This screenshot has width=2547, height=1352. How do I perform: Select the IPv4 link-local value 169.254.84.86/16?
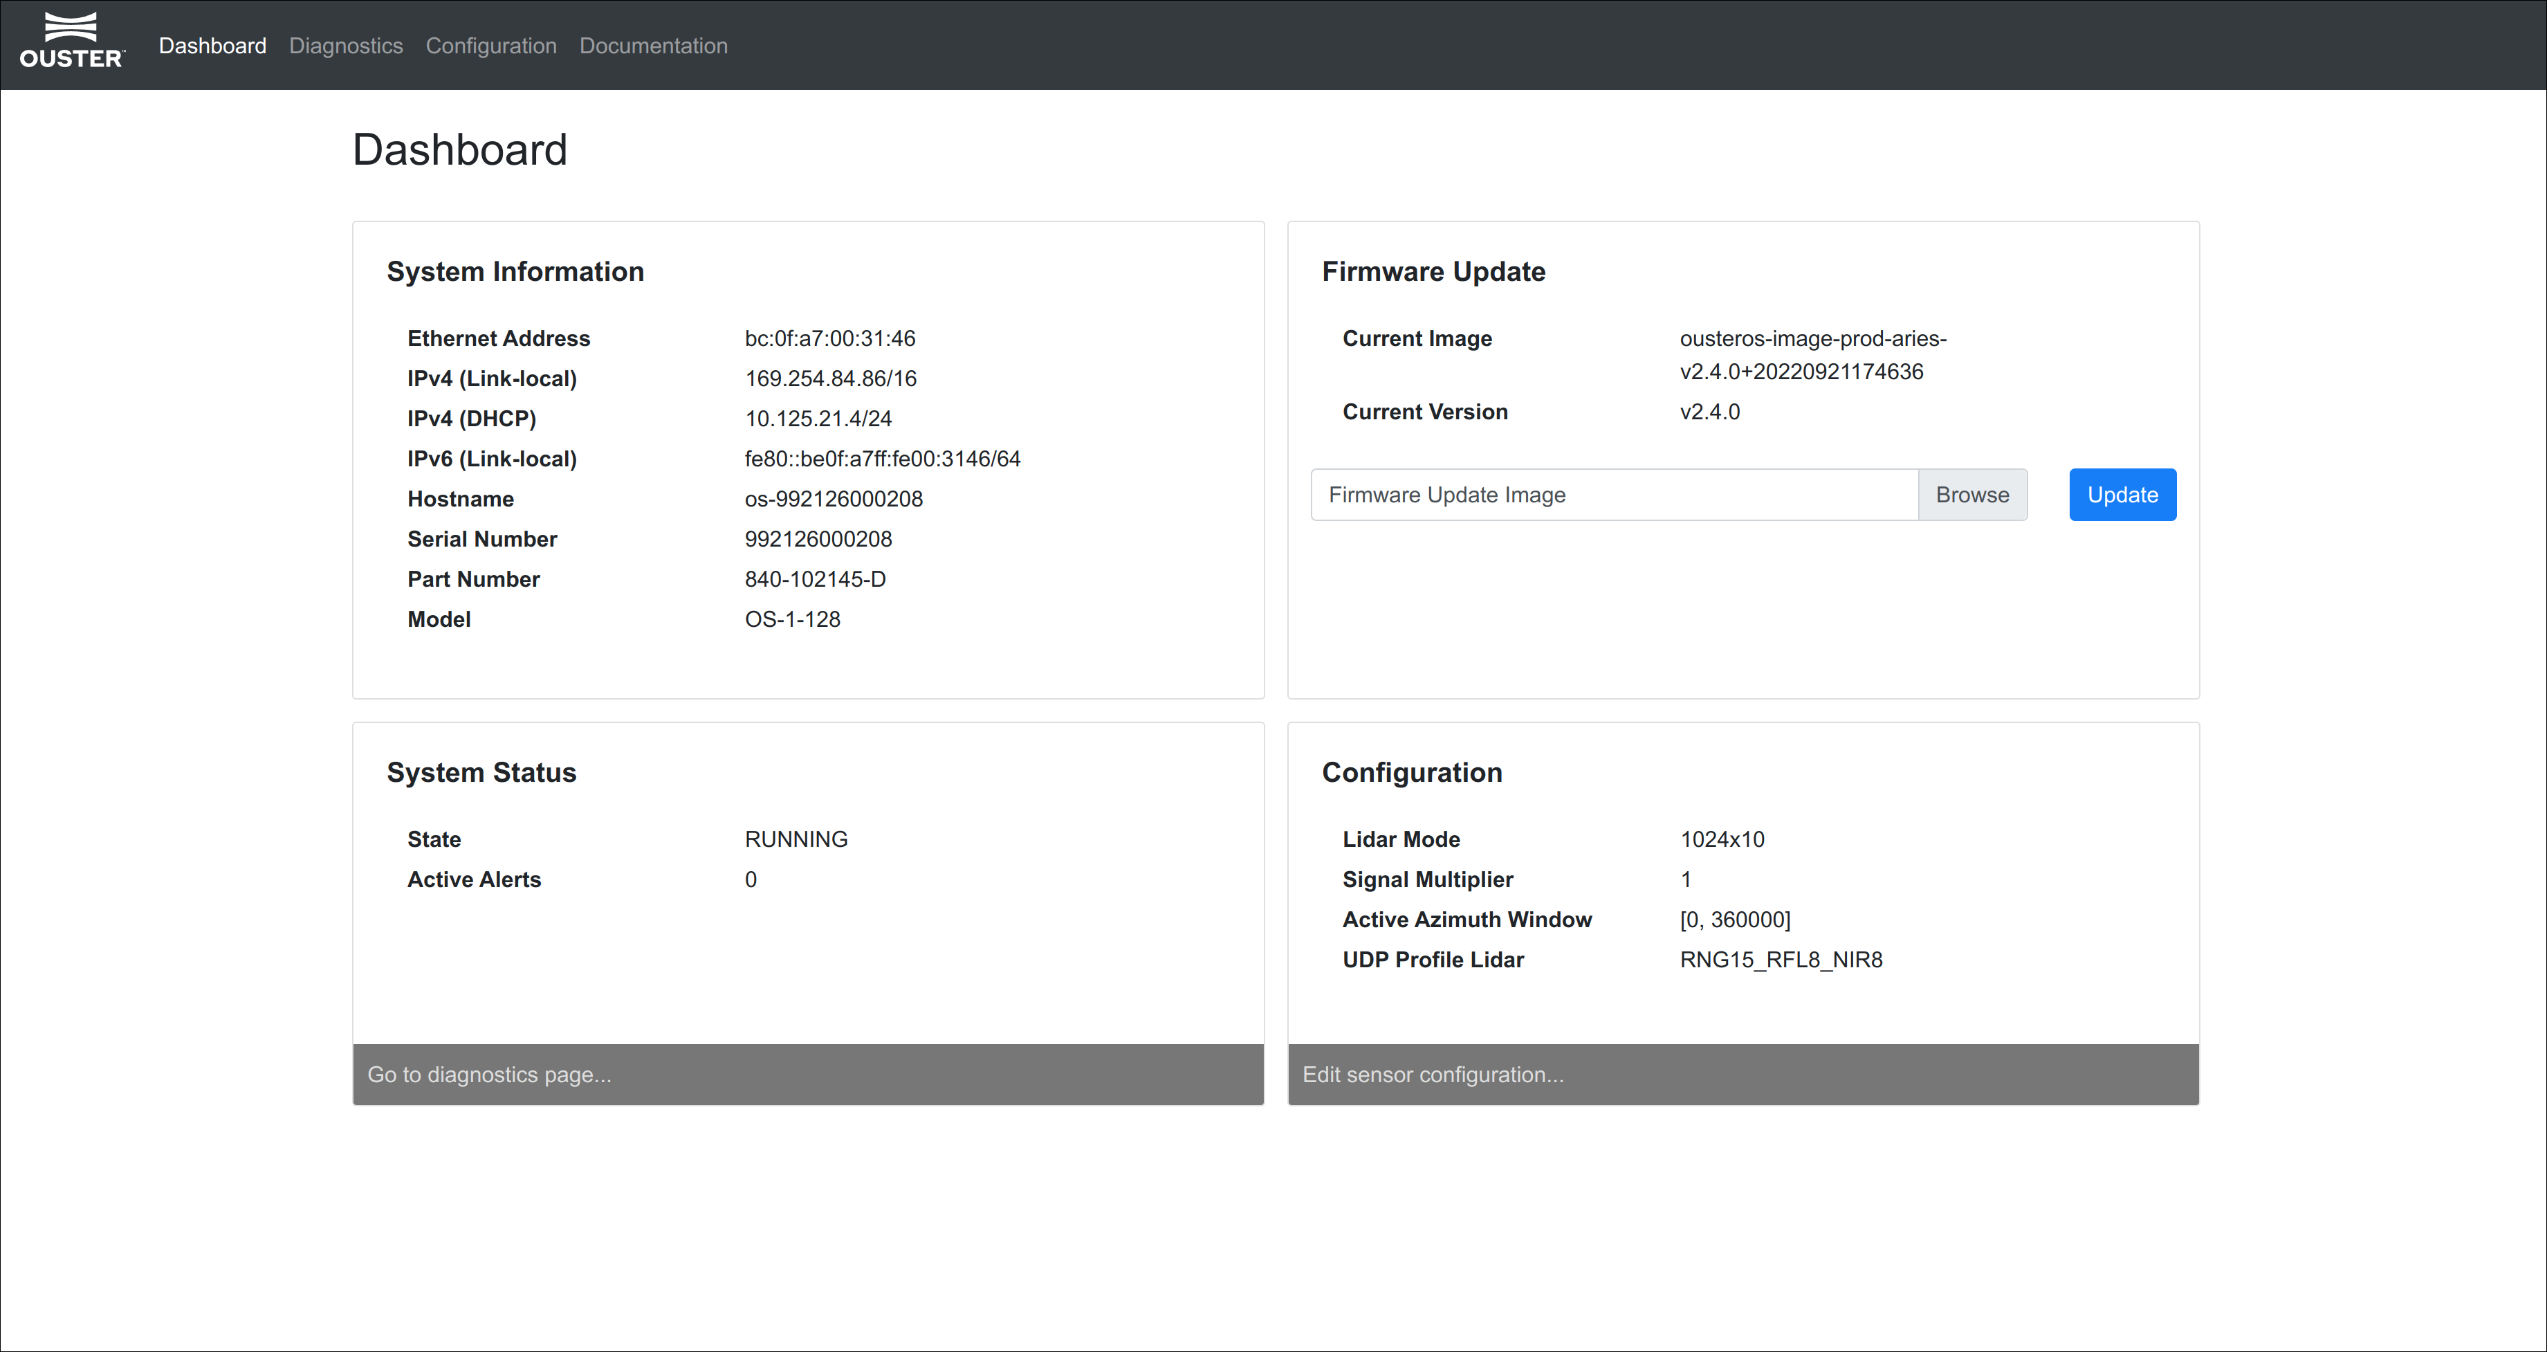pyautogui.click(x=831, y=378)
